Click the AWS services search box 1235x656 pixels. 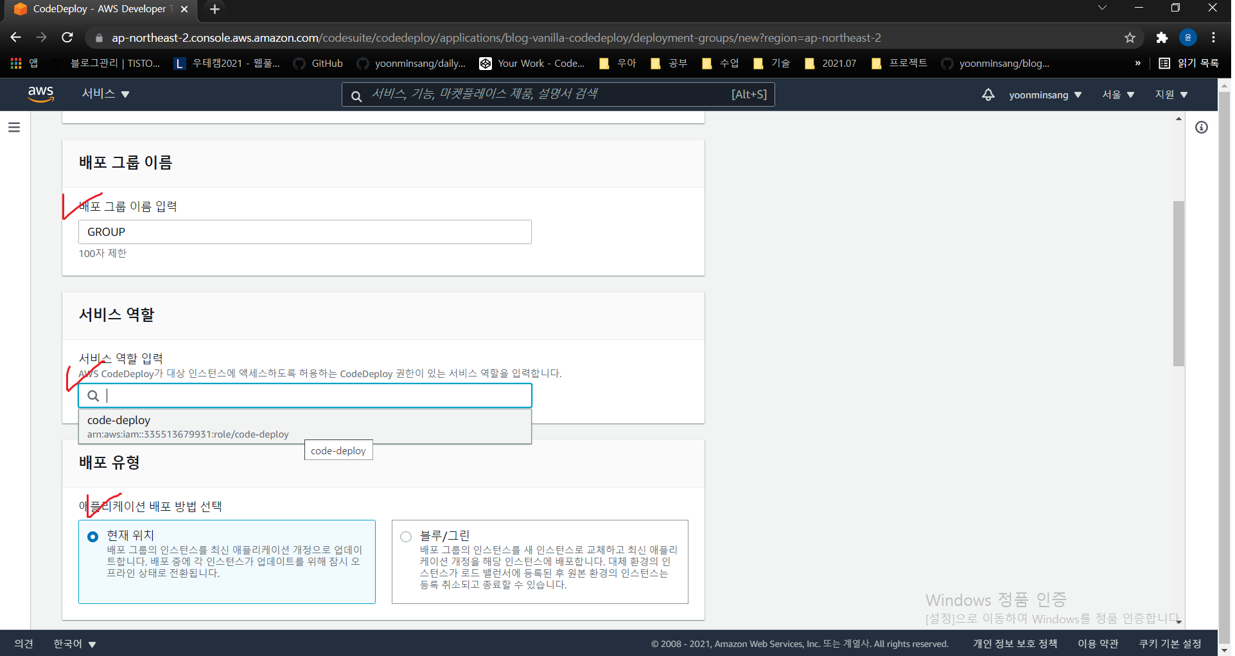(x=558, y=94)
